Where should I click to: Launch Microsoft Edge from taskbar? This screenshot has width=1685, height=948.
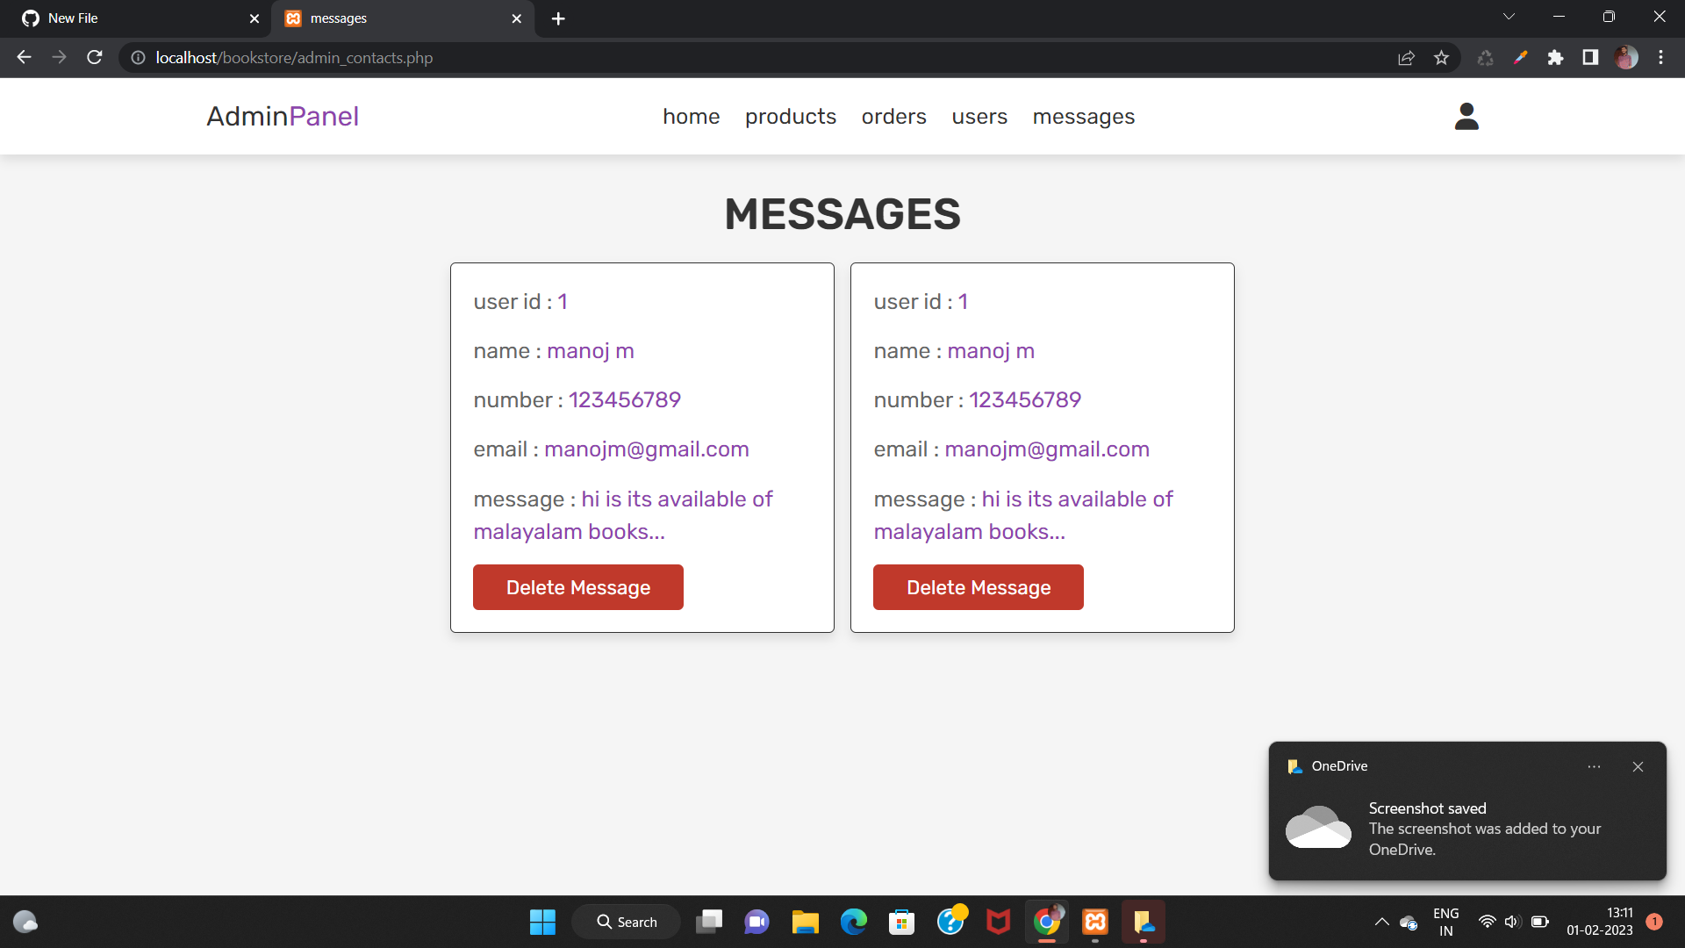[853, 922]
